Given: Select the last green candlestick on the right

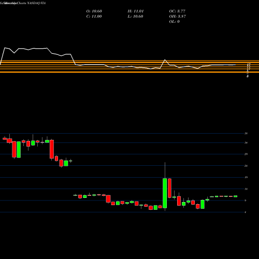Looking at the screenshot, I should pos(236,196).
